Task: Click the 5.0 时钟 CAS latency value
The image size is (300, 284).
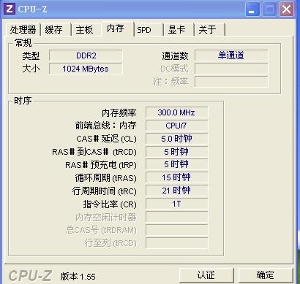Action: (x=176, y=139)
